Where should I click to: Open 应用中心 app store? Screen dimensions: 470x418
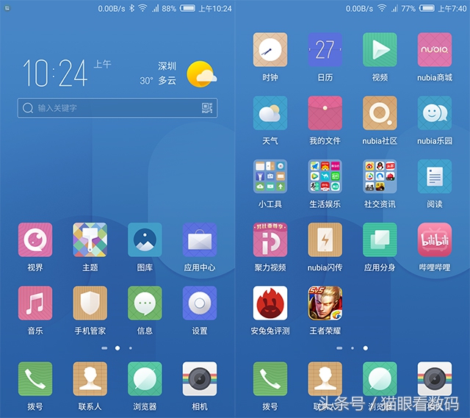200,240
